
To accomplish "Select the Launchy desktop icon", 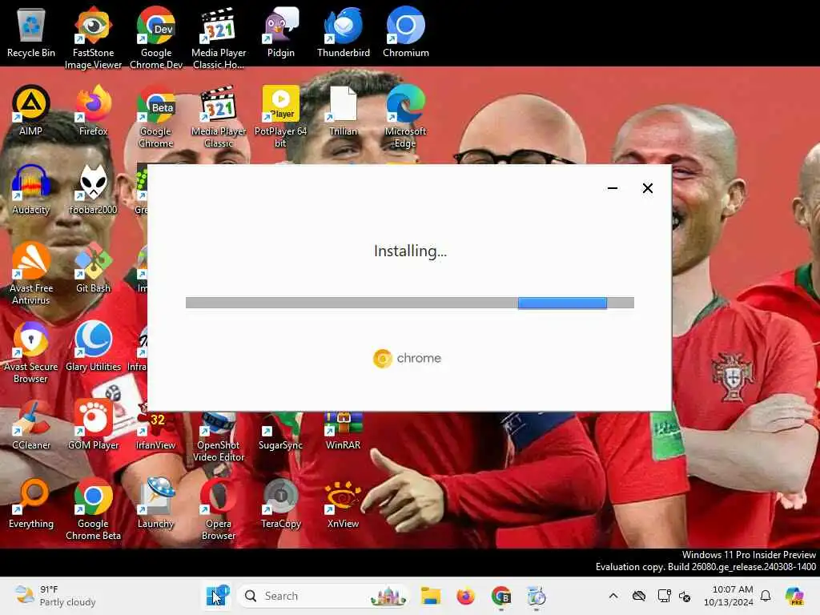I will point(156,503).
